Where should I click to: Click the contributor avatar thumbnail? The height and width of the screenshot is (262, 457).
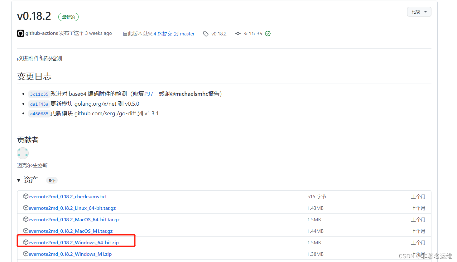23,153
